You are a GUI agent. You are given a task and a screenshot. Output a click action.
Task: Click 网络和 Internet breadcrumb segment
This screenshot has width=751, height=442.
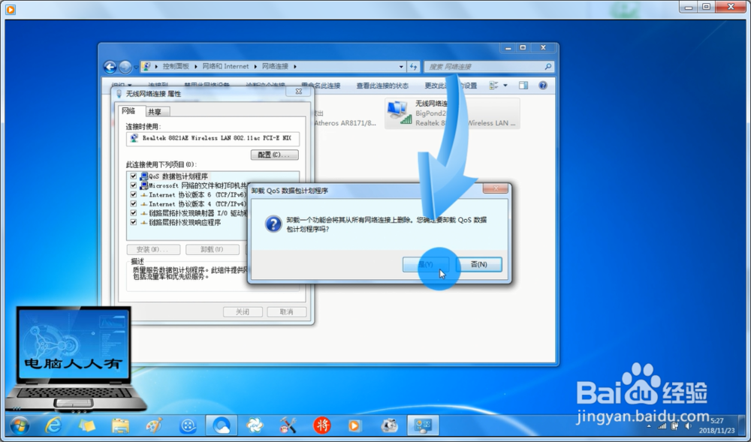[x=225, y=67]
